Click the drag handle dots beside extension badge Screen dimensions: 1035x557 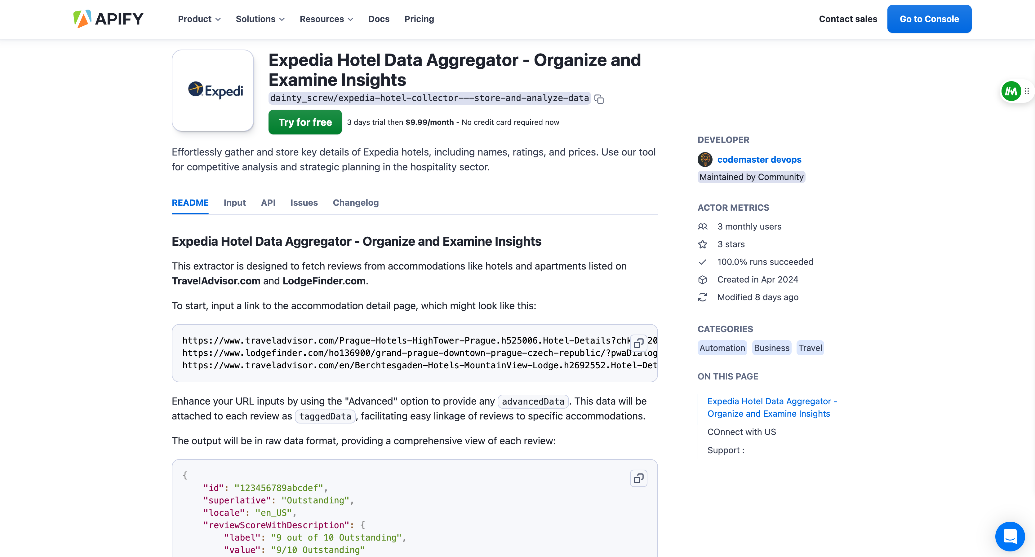tap(1027, 91)
